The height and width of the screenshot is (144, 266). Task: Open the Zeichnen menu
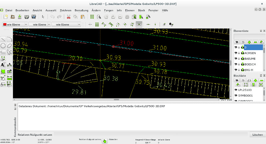tap(66, 10)
